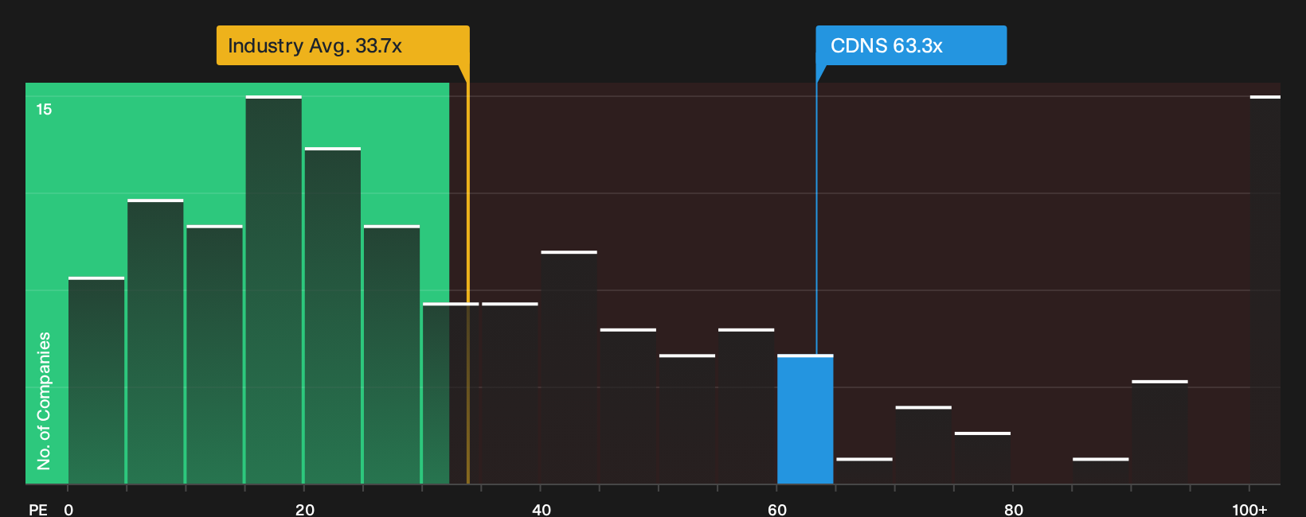Select the bar for PE 75 to 80

click(x=983, y=458)
